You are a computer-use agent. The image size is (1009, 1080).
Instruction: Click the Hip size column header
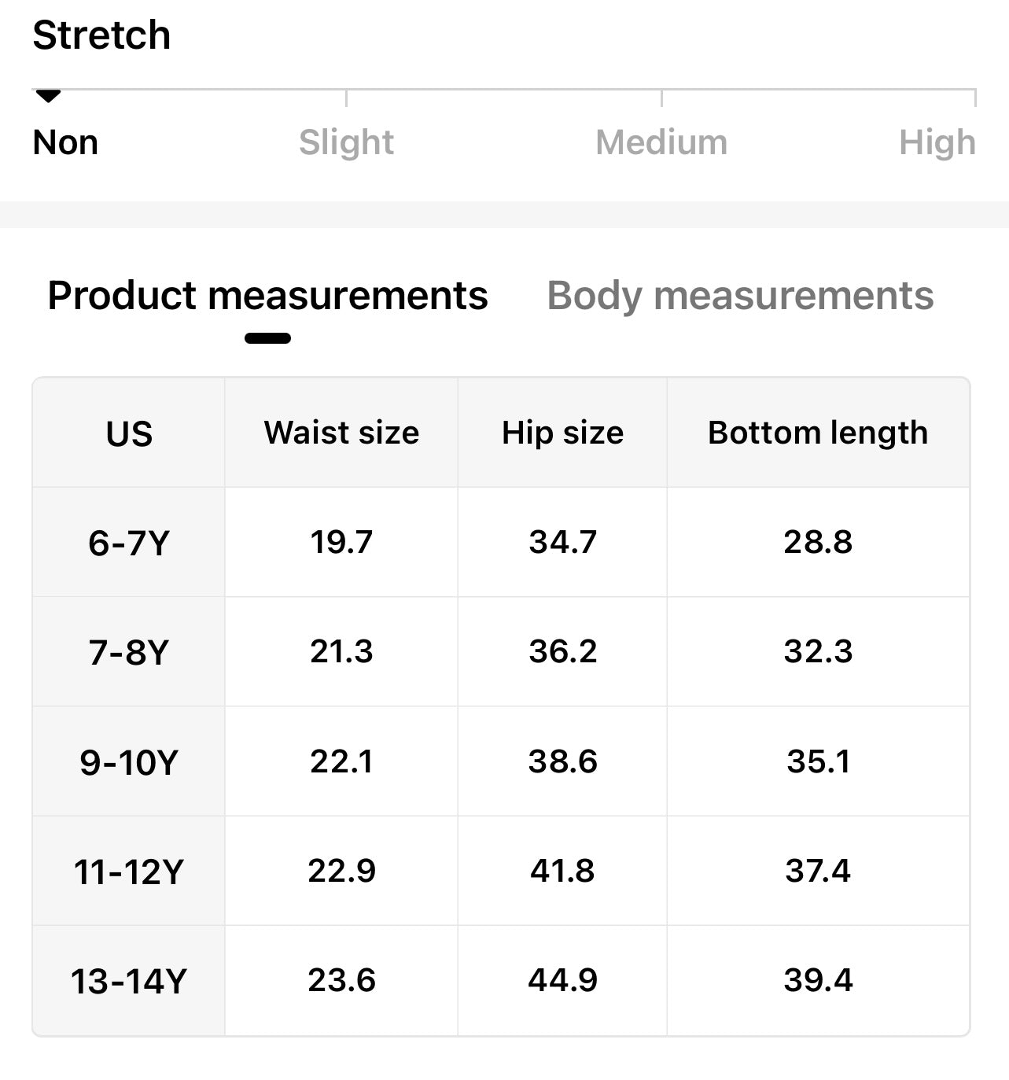(562, 433)
